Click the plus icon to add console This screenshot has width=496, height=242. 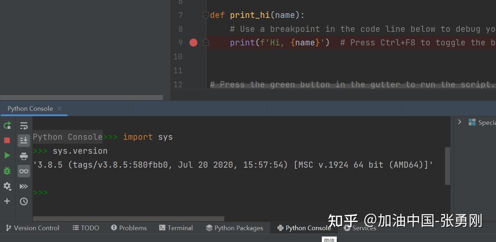[x=7, y=201]
